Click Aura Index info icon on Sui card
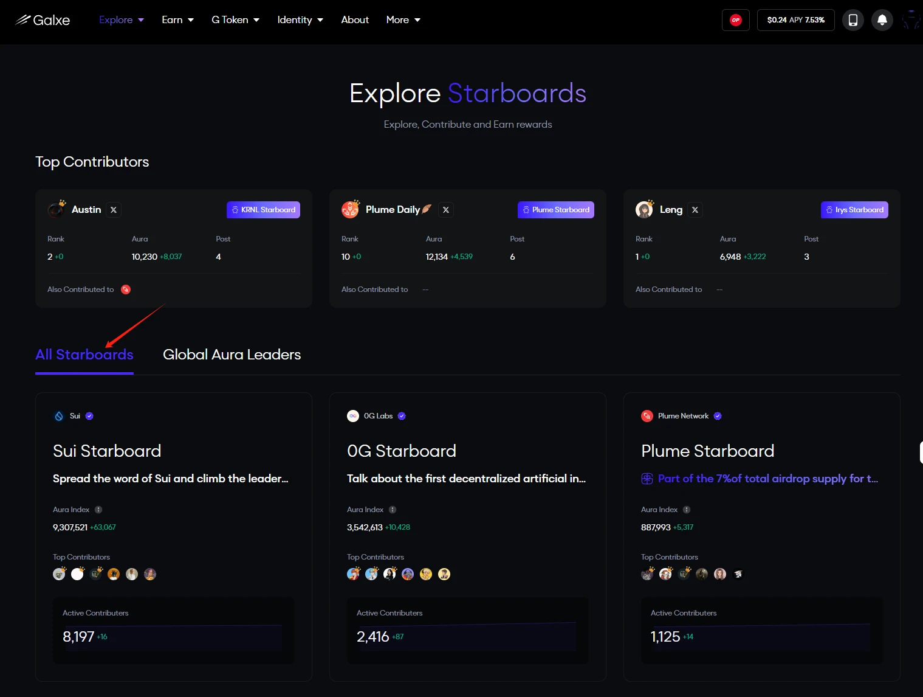The height and width of the screenshot is (697, 923). (98, 510)
